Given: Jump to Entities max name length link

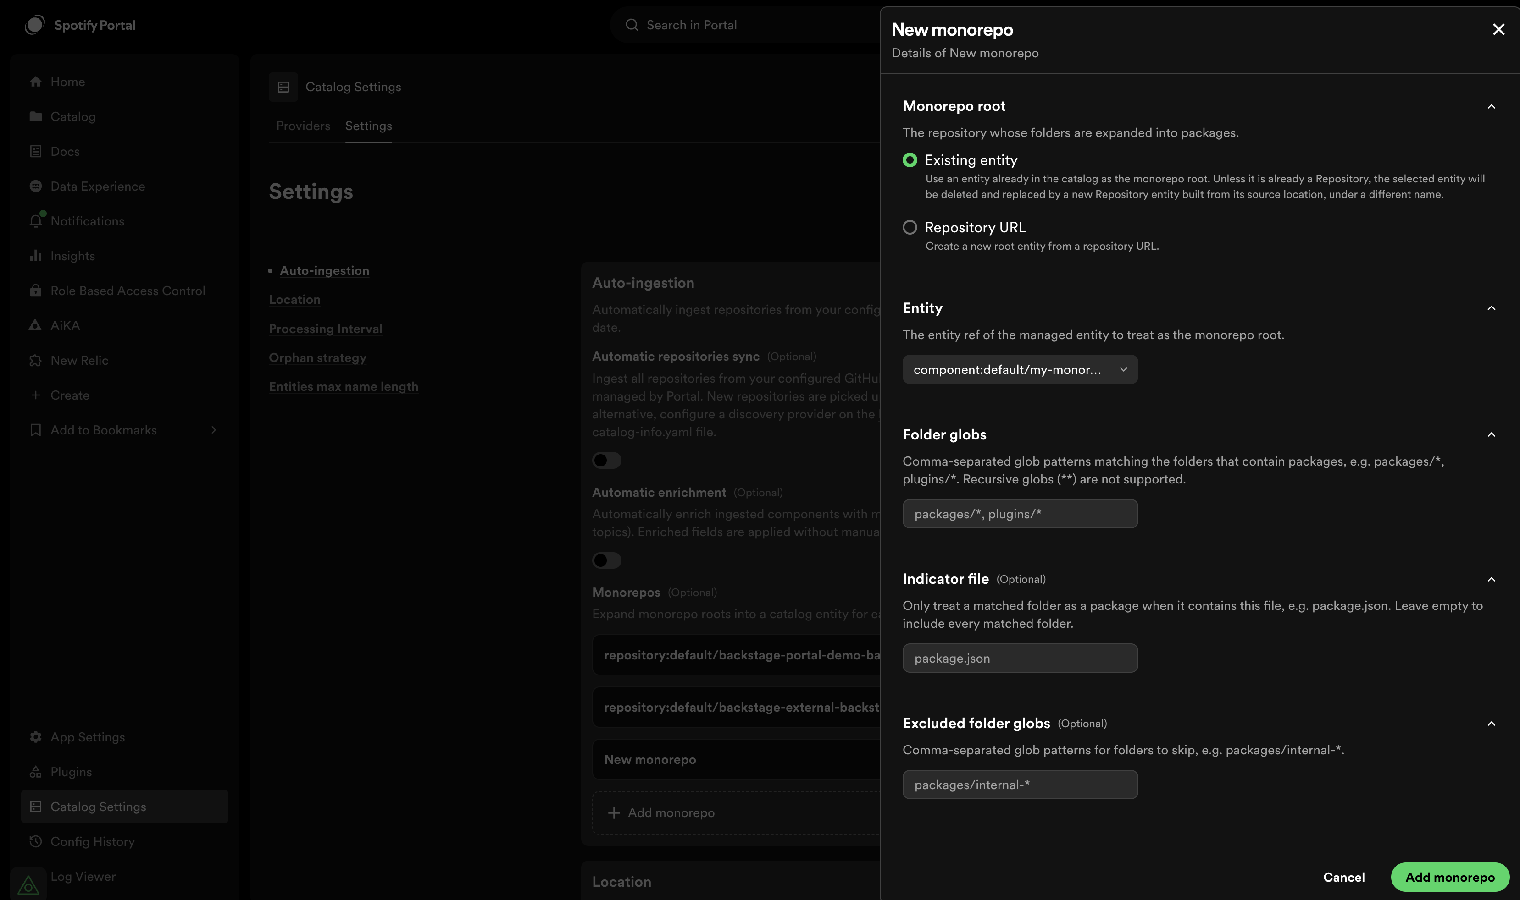Looking at the screenshot, I should 344,386.
